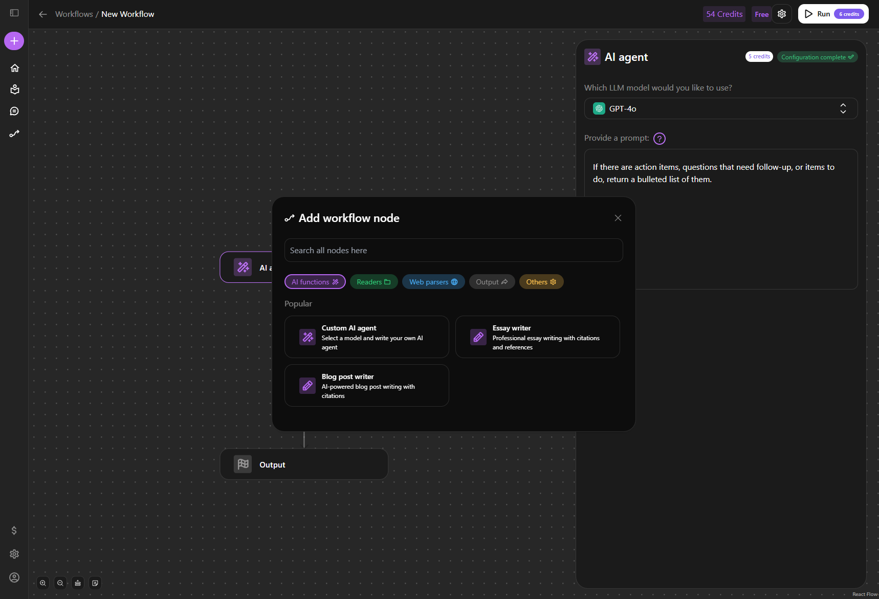Image resolution: width=879 pixels, height=599 pixels.
Task: Add the Essay writer node
Action: pyautogui.click(x=537, y=337)
